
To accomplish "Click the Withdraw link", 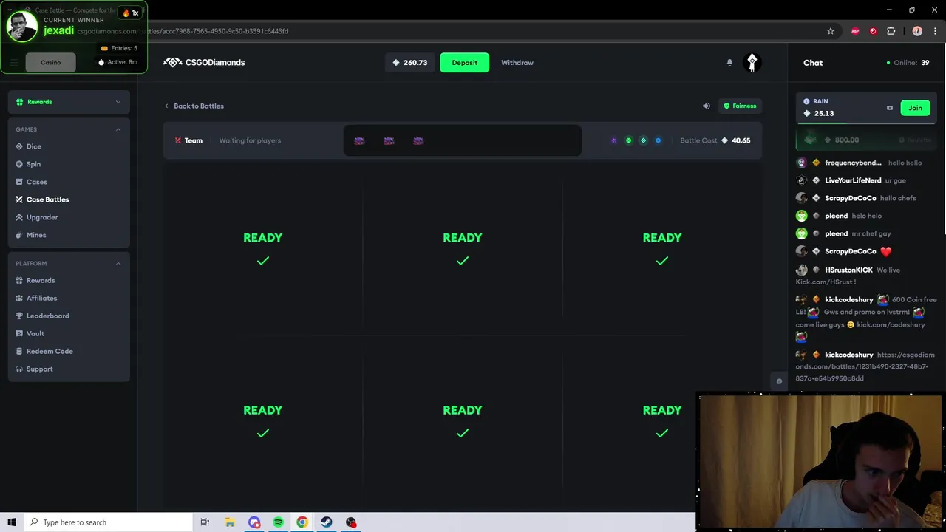I will tap(517, 63).
